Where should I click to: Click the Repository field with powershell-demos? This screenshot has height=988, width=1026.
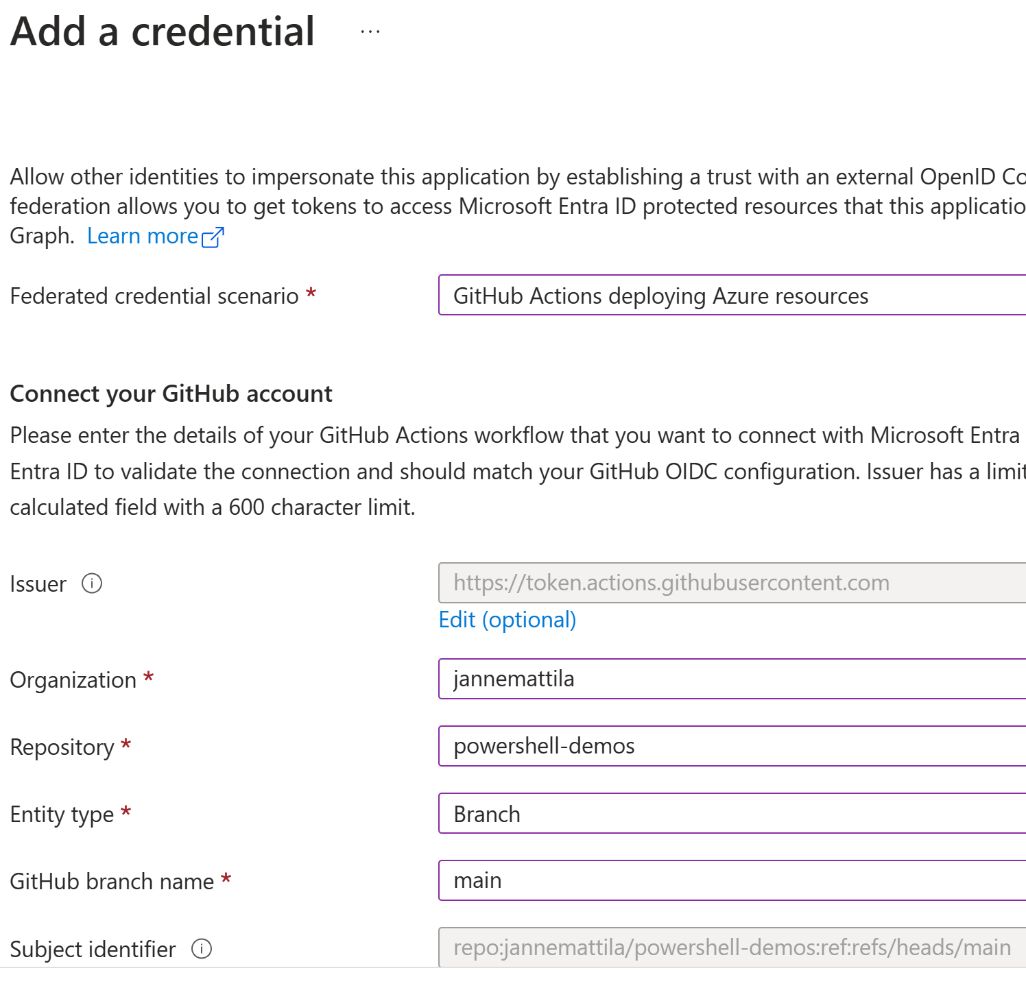coord(732,746)
